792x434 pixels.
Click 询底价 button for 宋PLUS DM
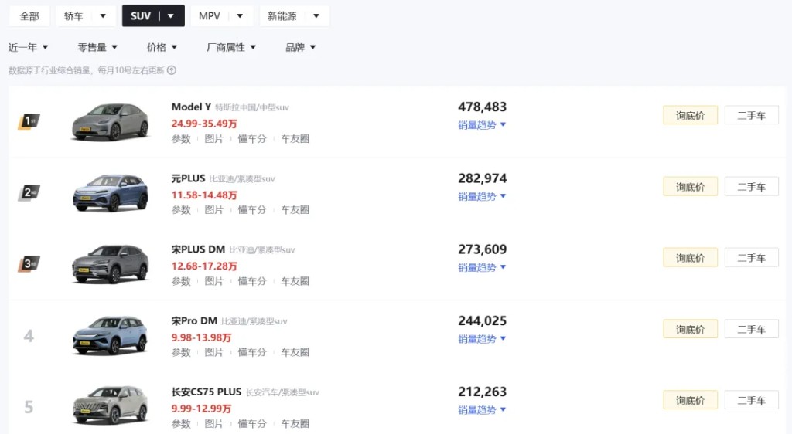tap(690, 258)
